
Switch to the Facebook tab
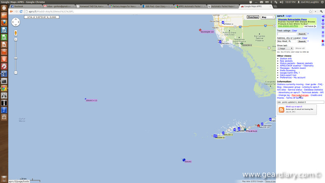(26, 7)
